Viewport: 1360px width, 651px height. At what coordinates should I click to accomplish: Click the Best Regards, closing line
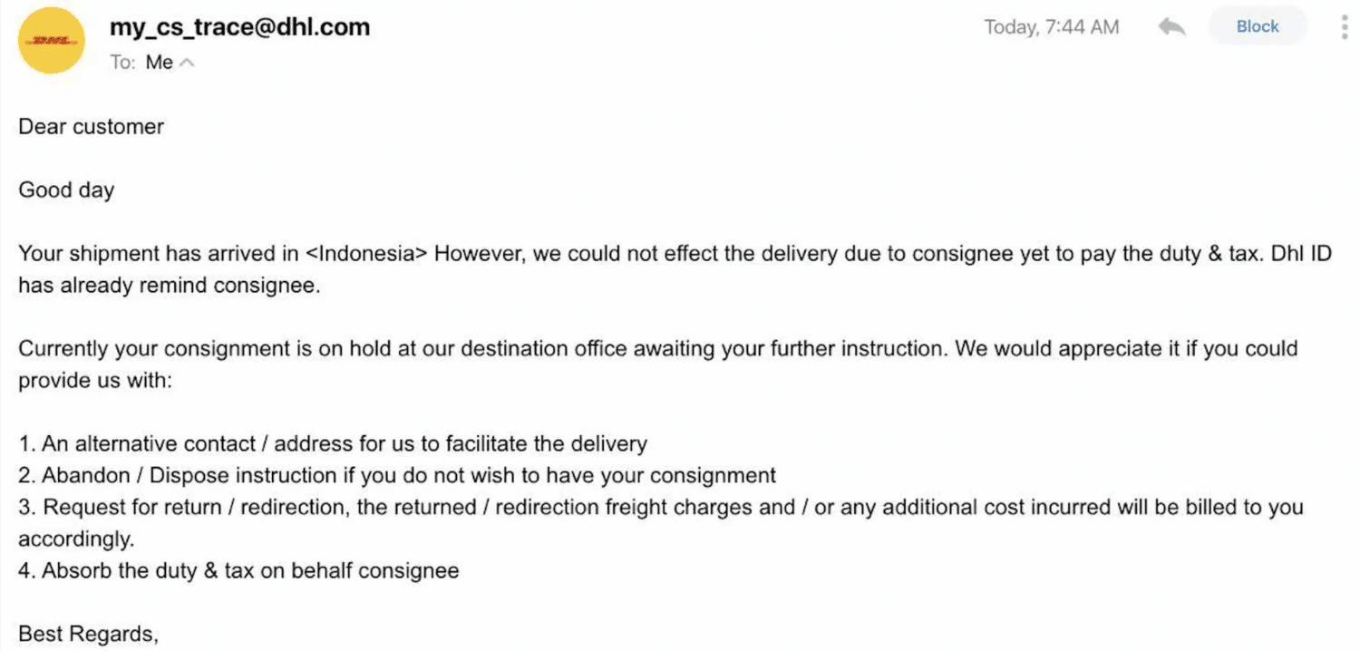(89, 634)
